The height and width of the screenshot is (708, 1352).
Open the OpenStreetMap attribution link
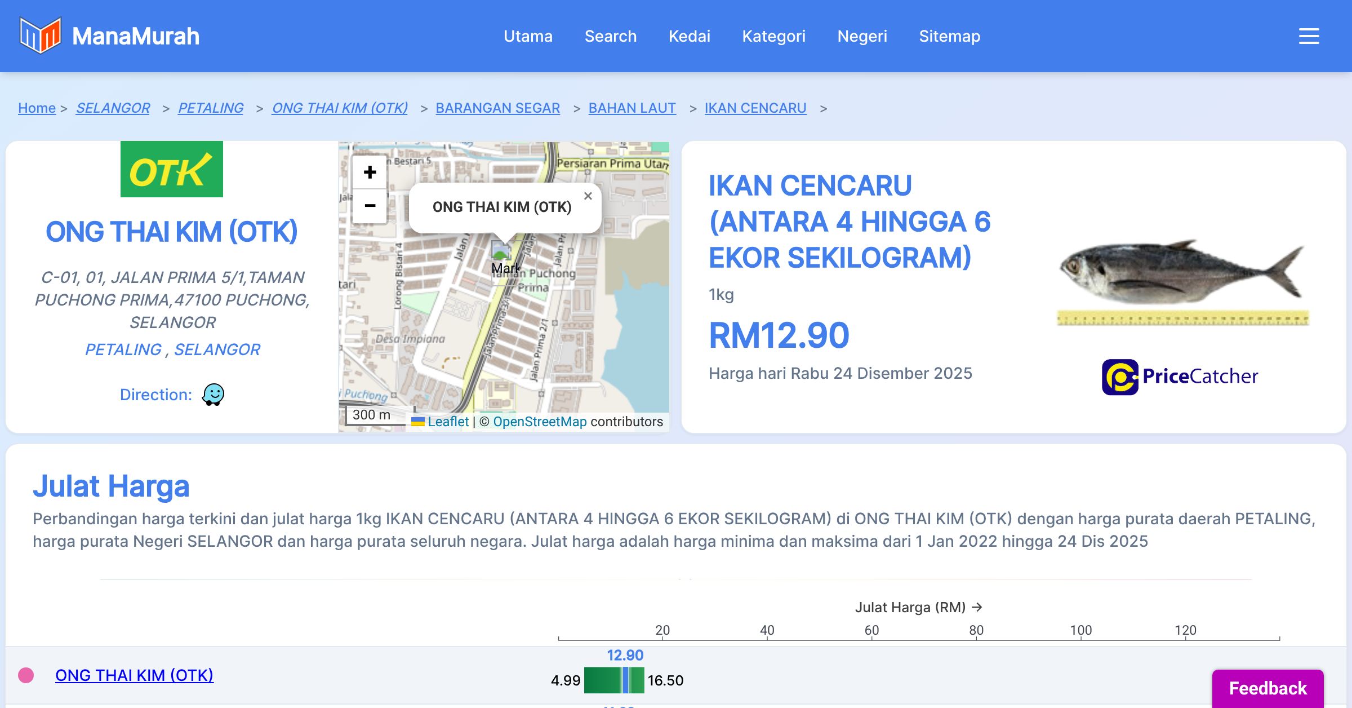540,422
